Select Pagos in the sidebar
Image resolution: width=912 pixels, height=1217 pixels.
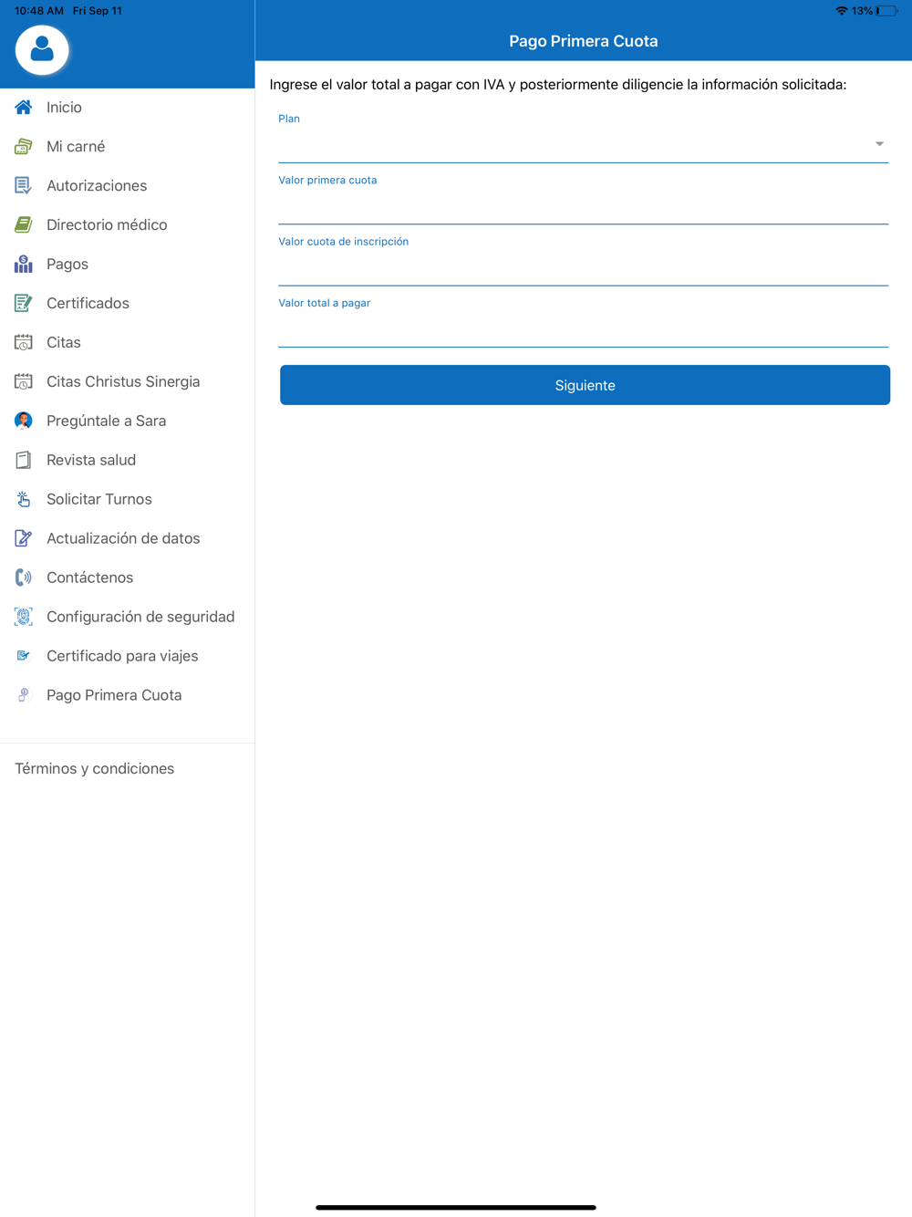(x=127, y=264)
